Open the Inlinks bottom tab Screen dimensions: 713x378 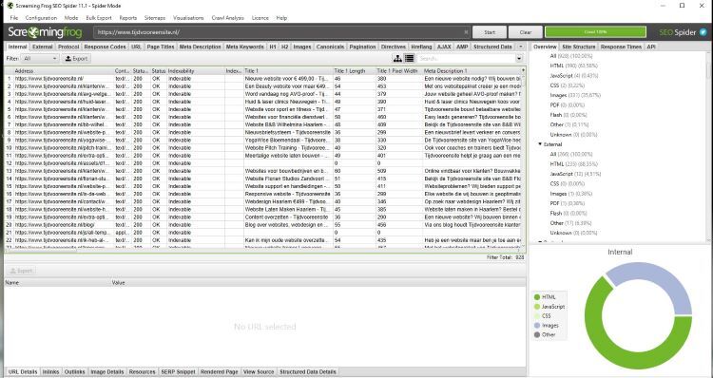click(x=51, y=371)
